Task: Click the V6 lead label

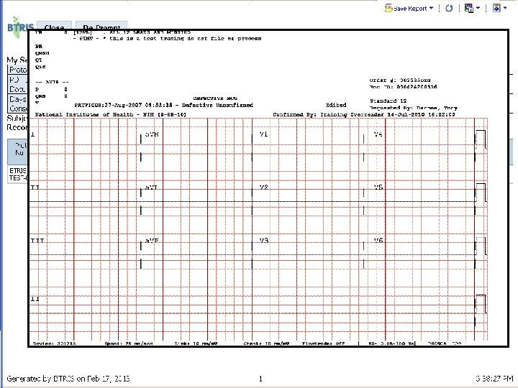Action: (378, 241)
